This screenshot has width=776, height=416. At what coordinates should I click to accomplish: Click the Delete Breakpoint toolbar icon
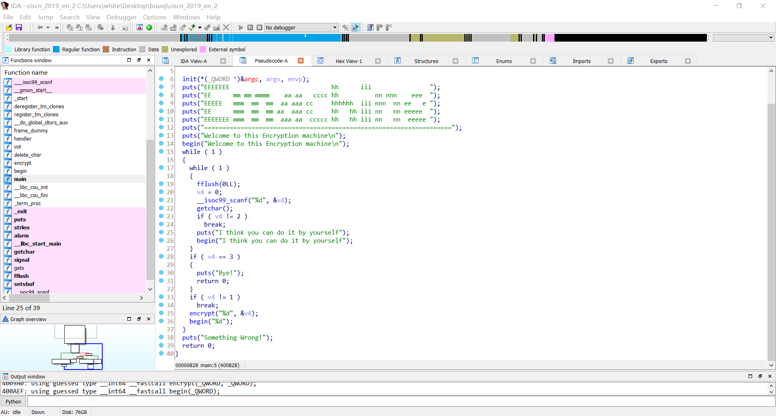[x=389, y=27]
